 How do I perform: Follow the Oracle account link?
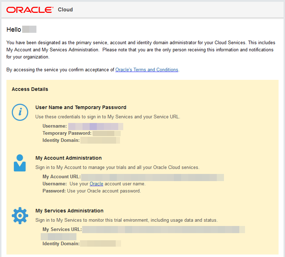pos(96,184)
